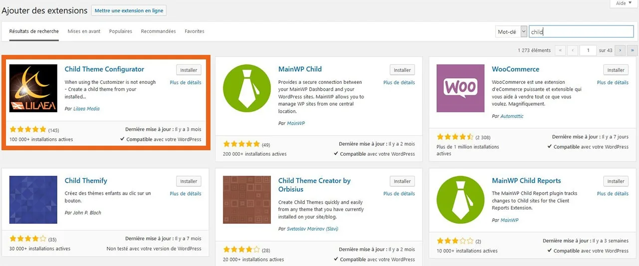Open the Child Theme Configurator title link
The image size is (639, 266).
point(104,69)
